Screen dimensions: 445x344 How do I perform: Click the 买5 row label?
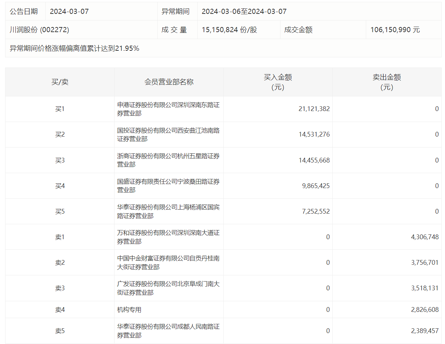click(x=60, y=211)
